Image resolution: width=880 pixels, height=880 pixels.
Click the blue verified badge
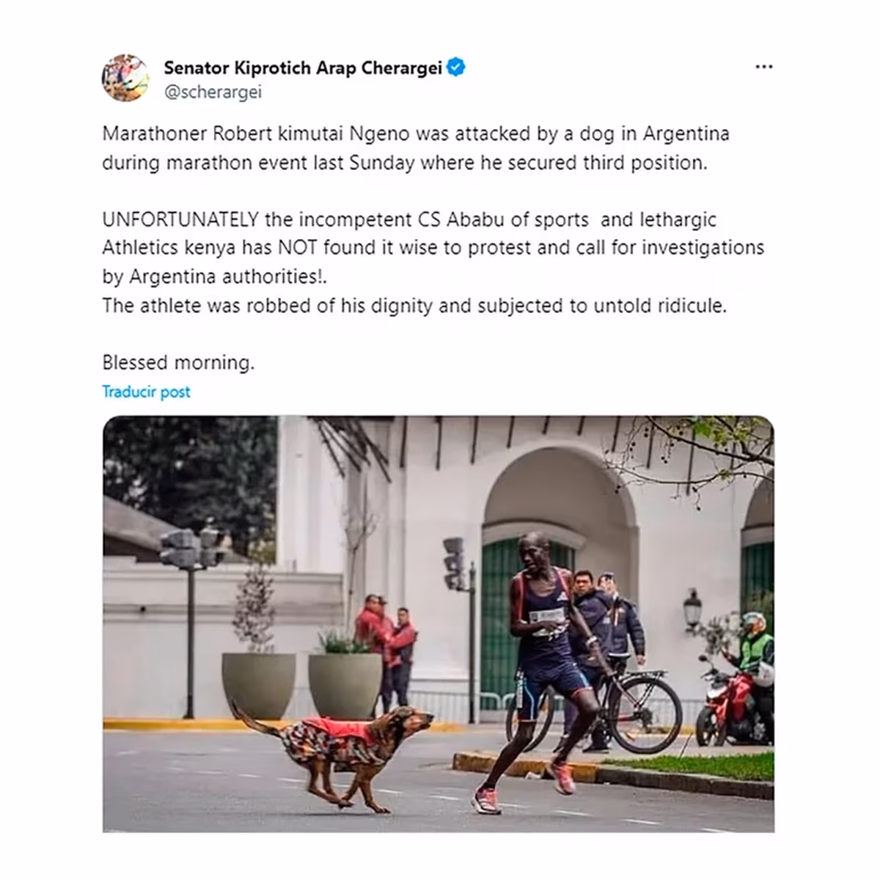pos(456,68)
